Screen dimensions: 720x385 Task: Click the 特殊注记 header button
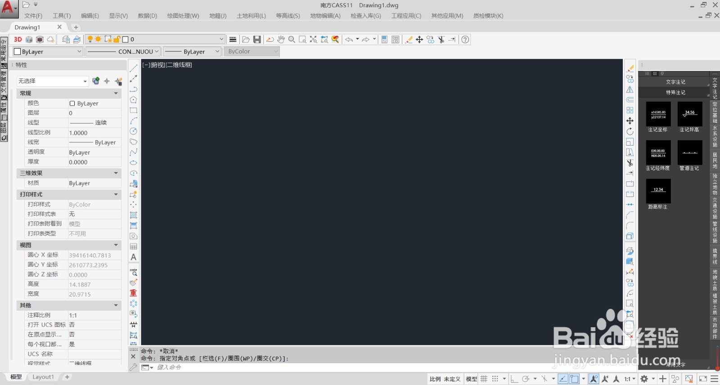pos(675,93)
